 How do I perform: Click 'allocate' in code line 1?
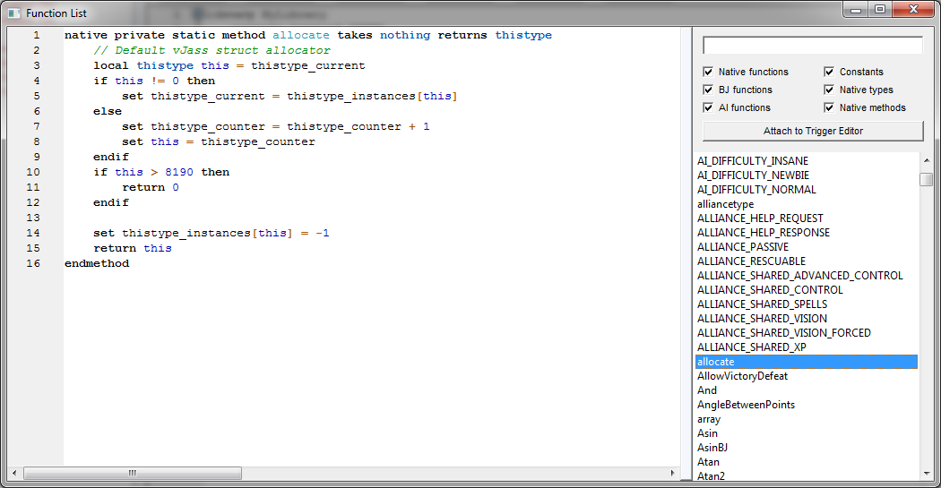(x=300, y=36)
